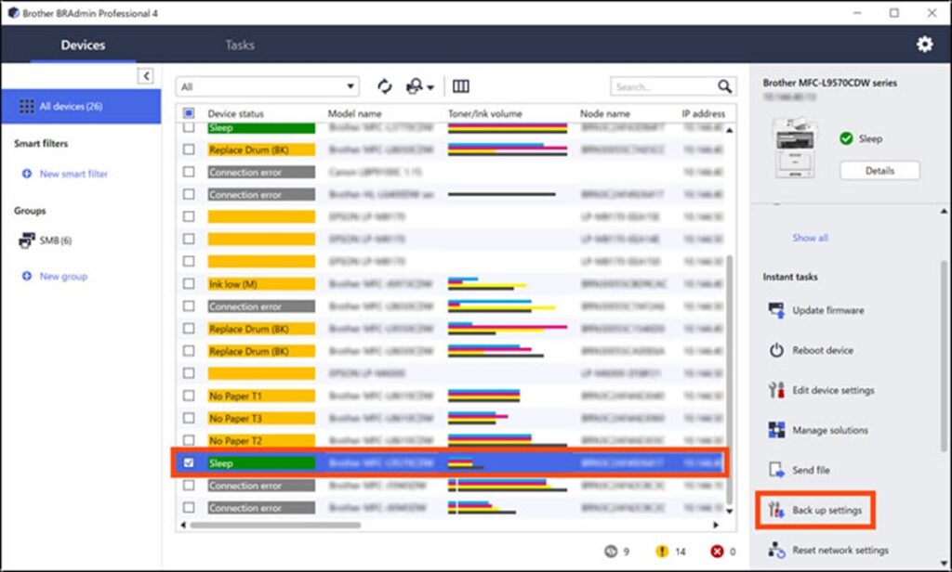The image size is (952, 572).
Task: Collapse the left sidebar panel
Action: pos(146,76)
